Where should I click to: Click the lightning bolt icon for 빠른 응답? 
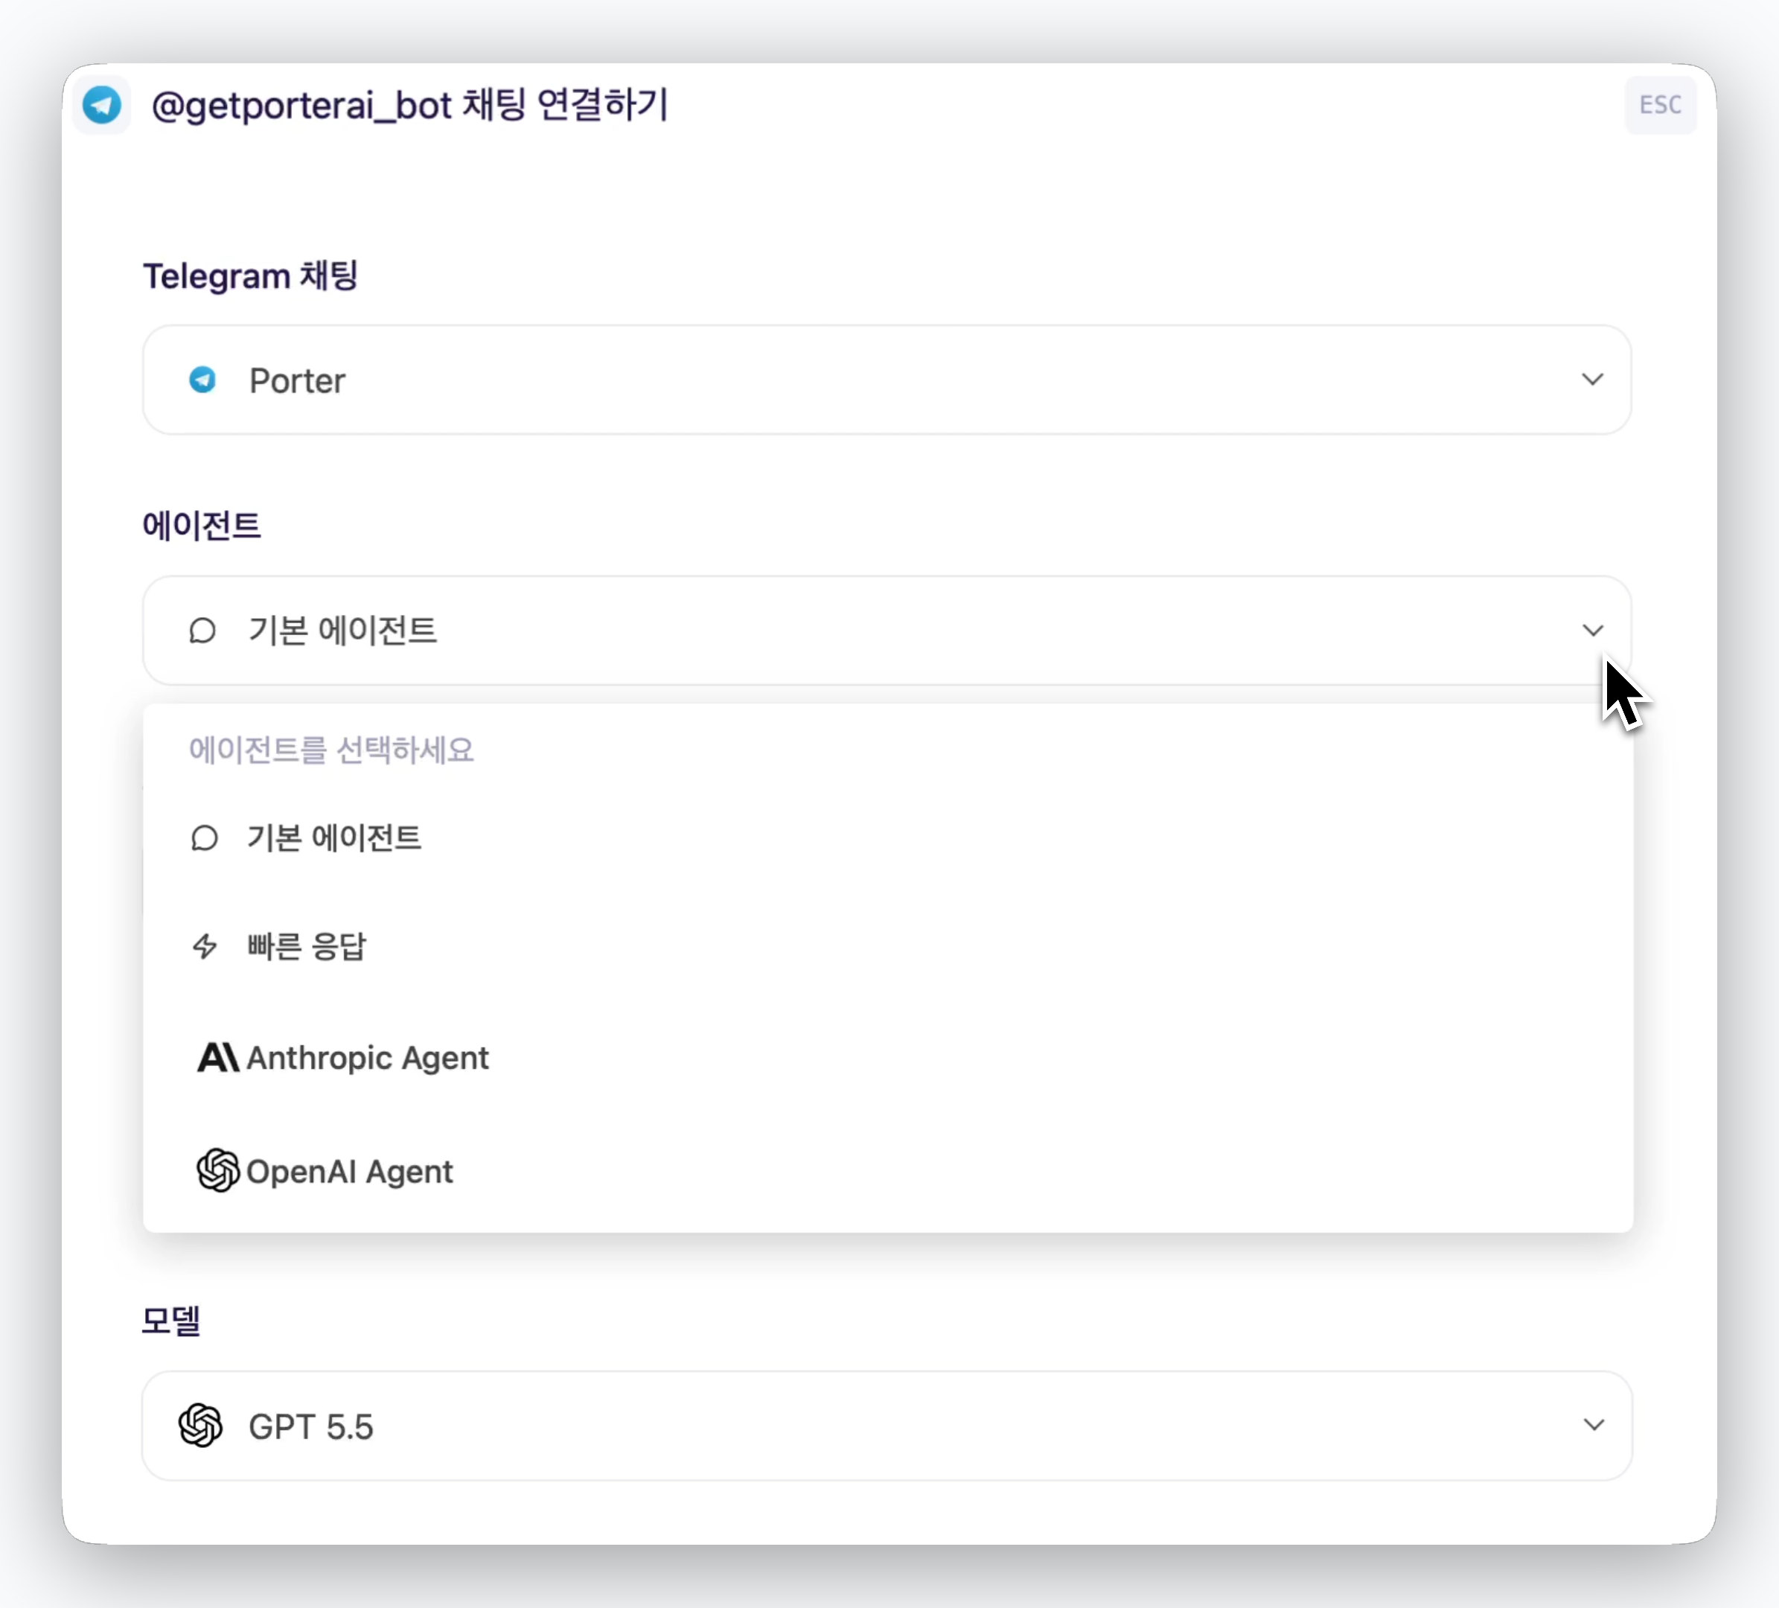click(x=205, y=946)
